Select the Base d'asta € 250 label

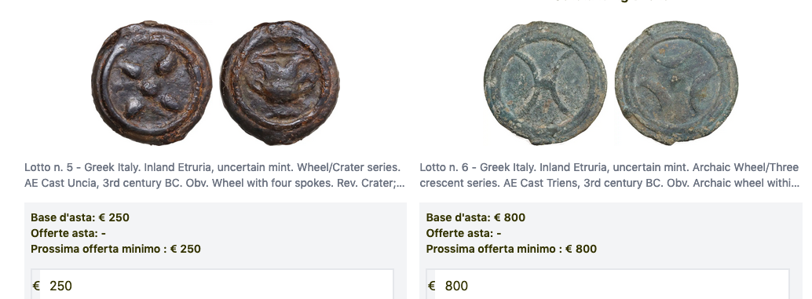(80, 217)
